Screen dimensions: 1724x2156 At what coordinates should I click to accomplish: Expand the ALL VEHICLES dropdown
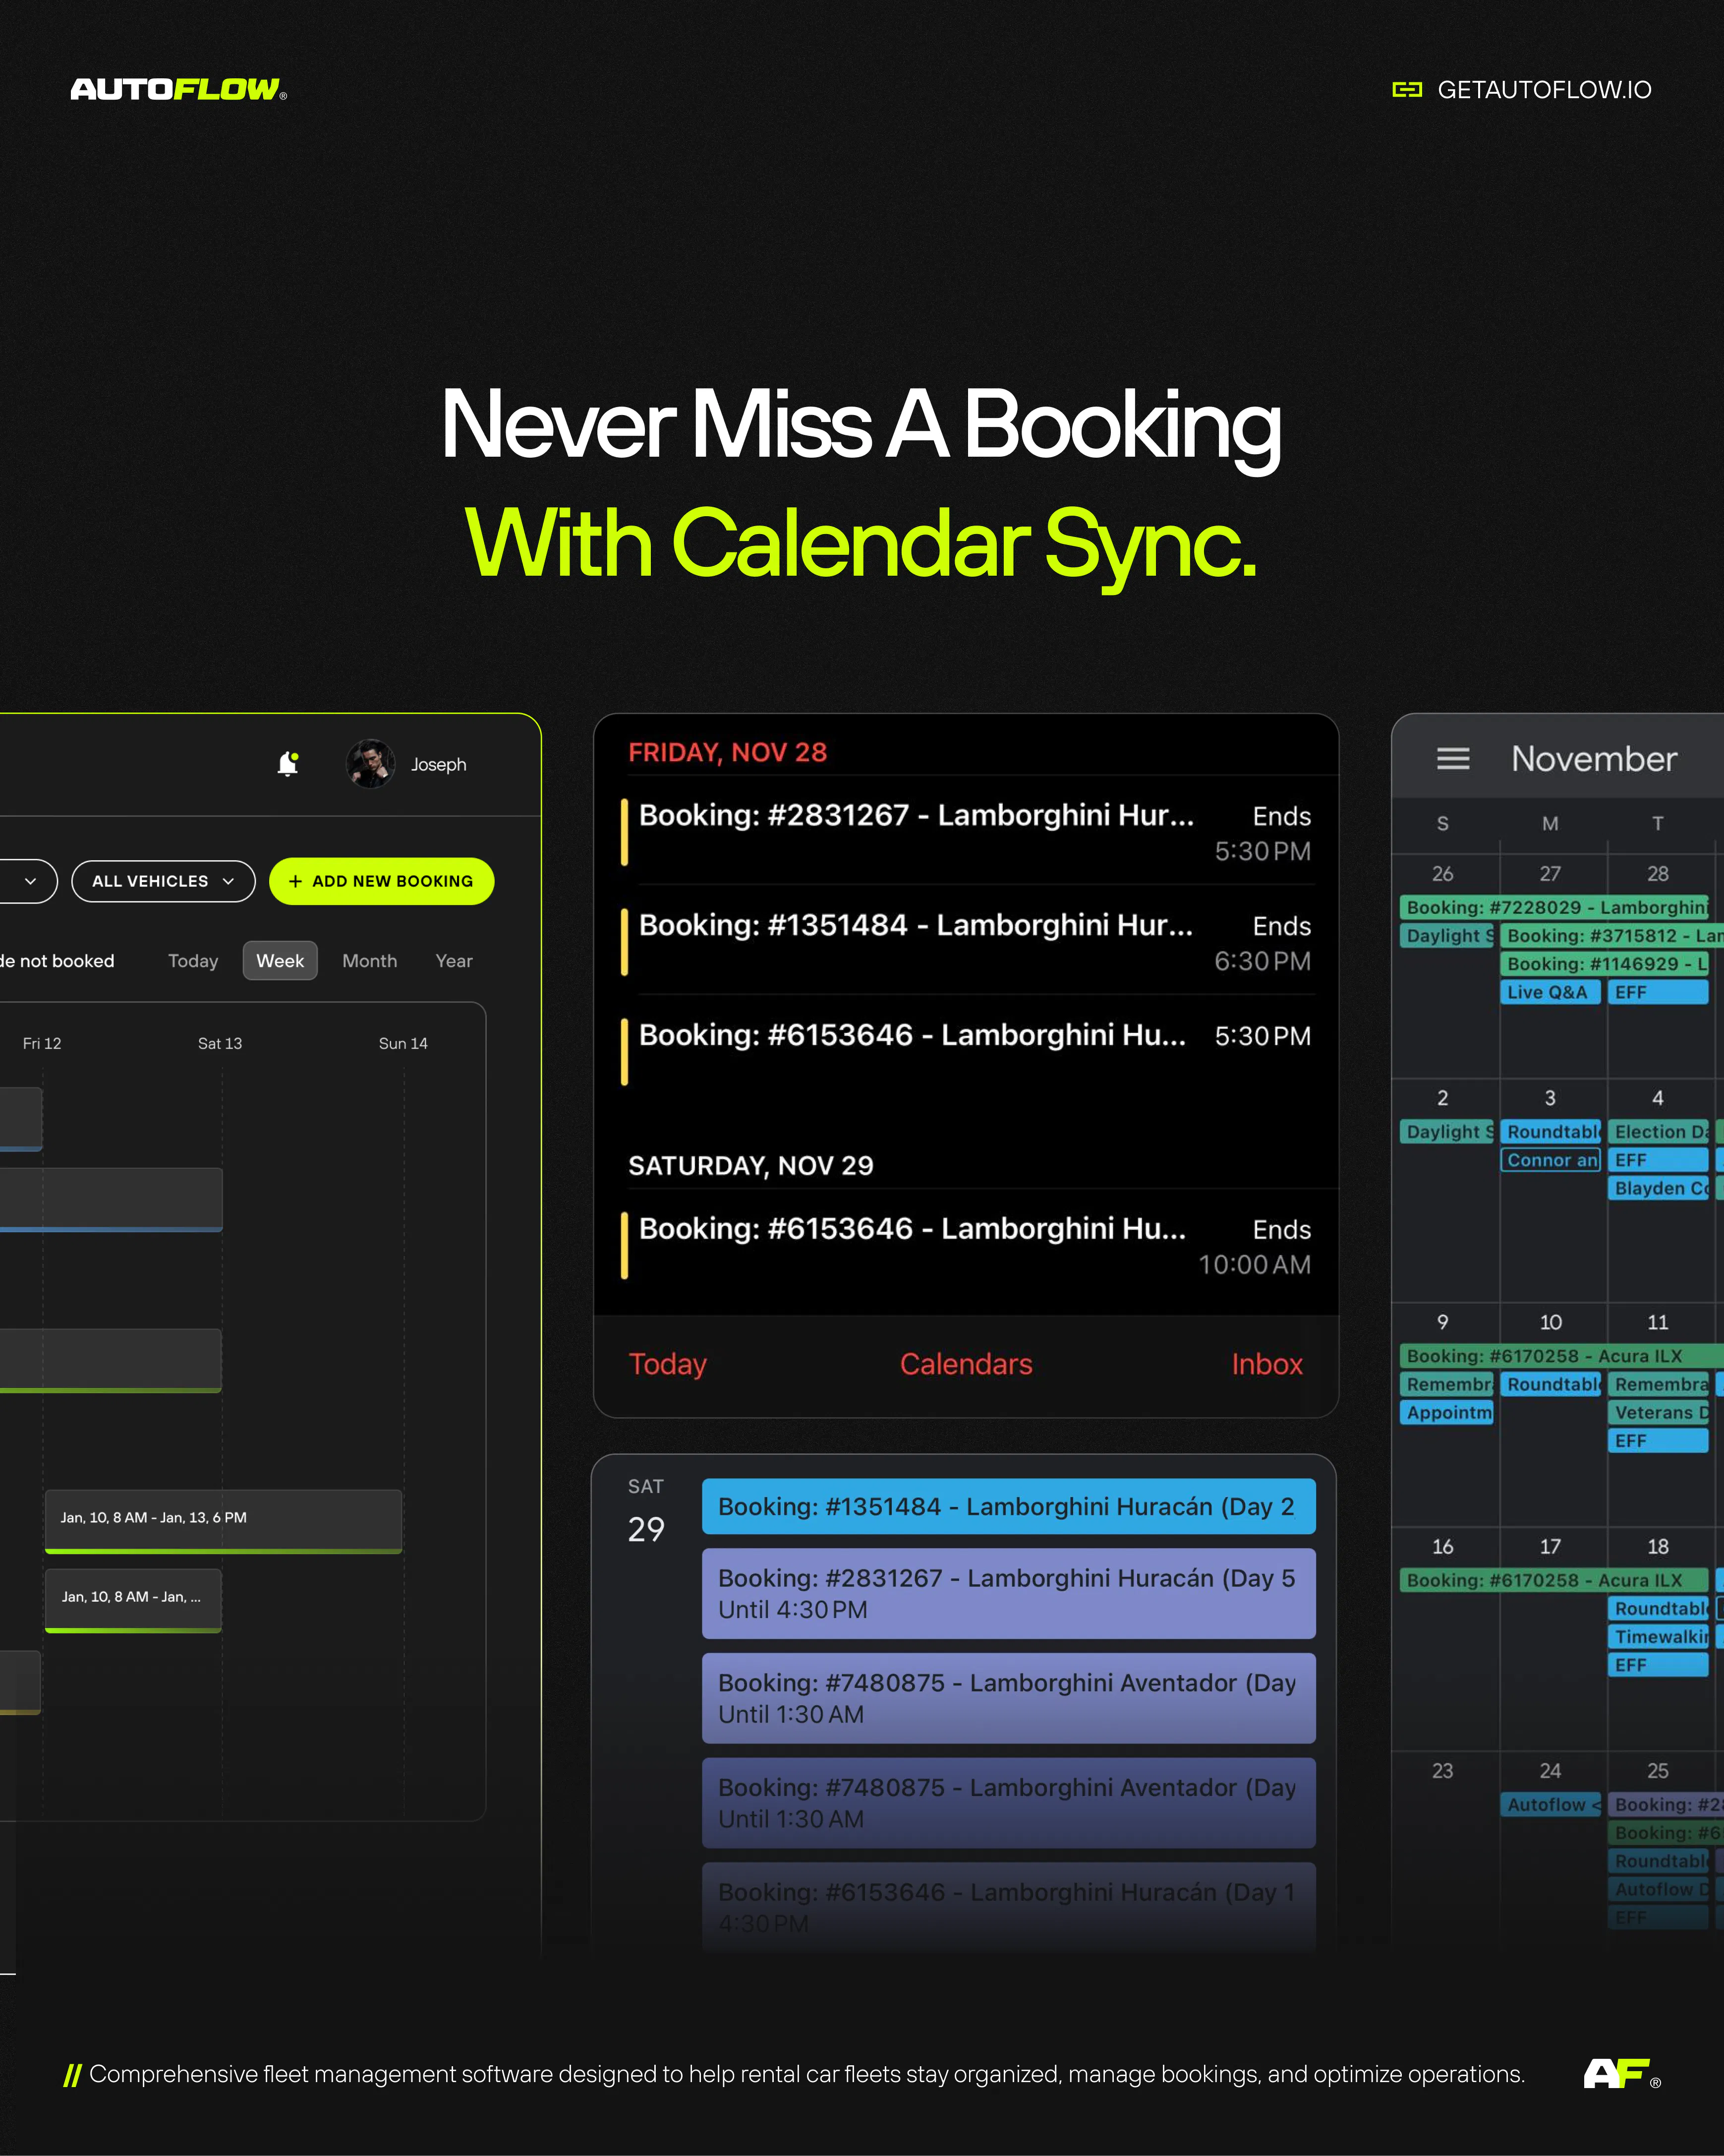tap(163, 881)
